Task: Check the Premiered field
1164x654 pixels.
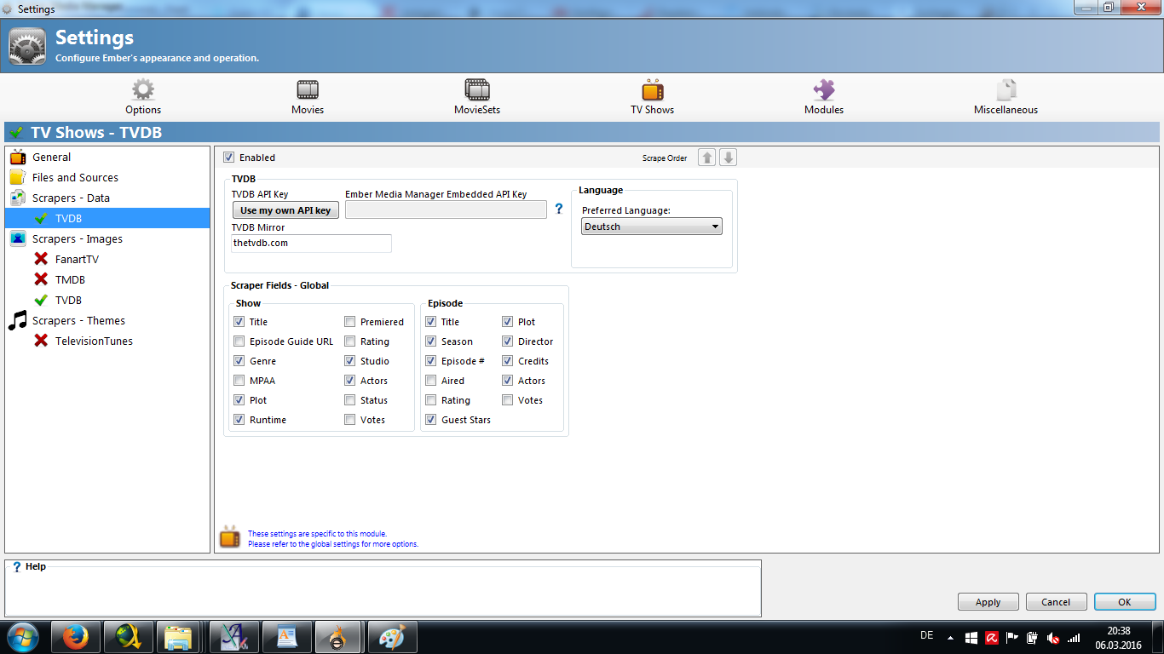Action: pos(350,322)
